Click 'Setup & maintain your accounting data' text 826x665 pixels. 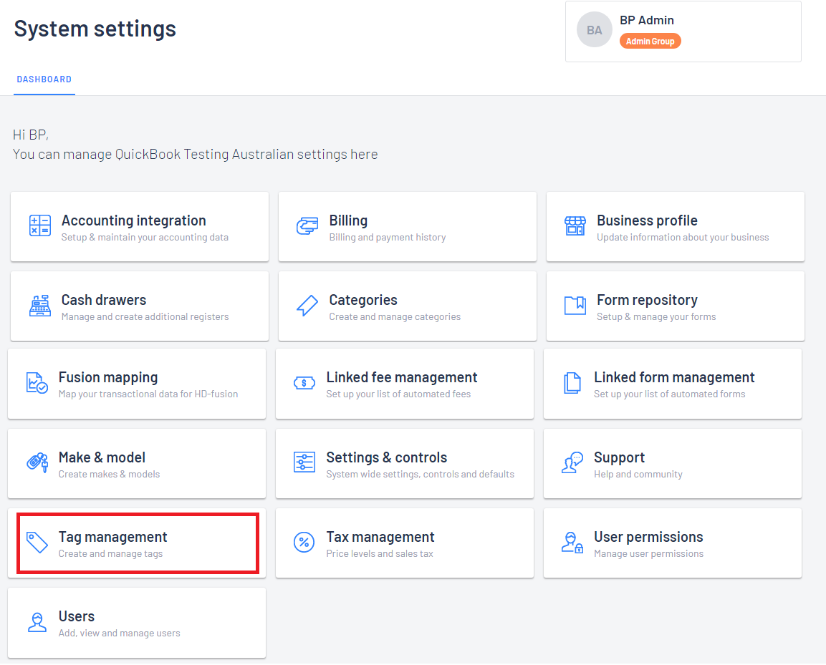(x=145, y=238)
